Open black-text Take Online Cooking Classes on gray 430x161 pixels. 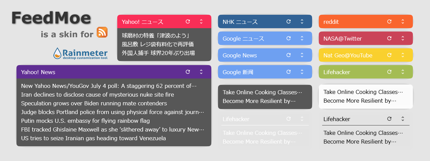363,133
